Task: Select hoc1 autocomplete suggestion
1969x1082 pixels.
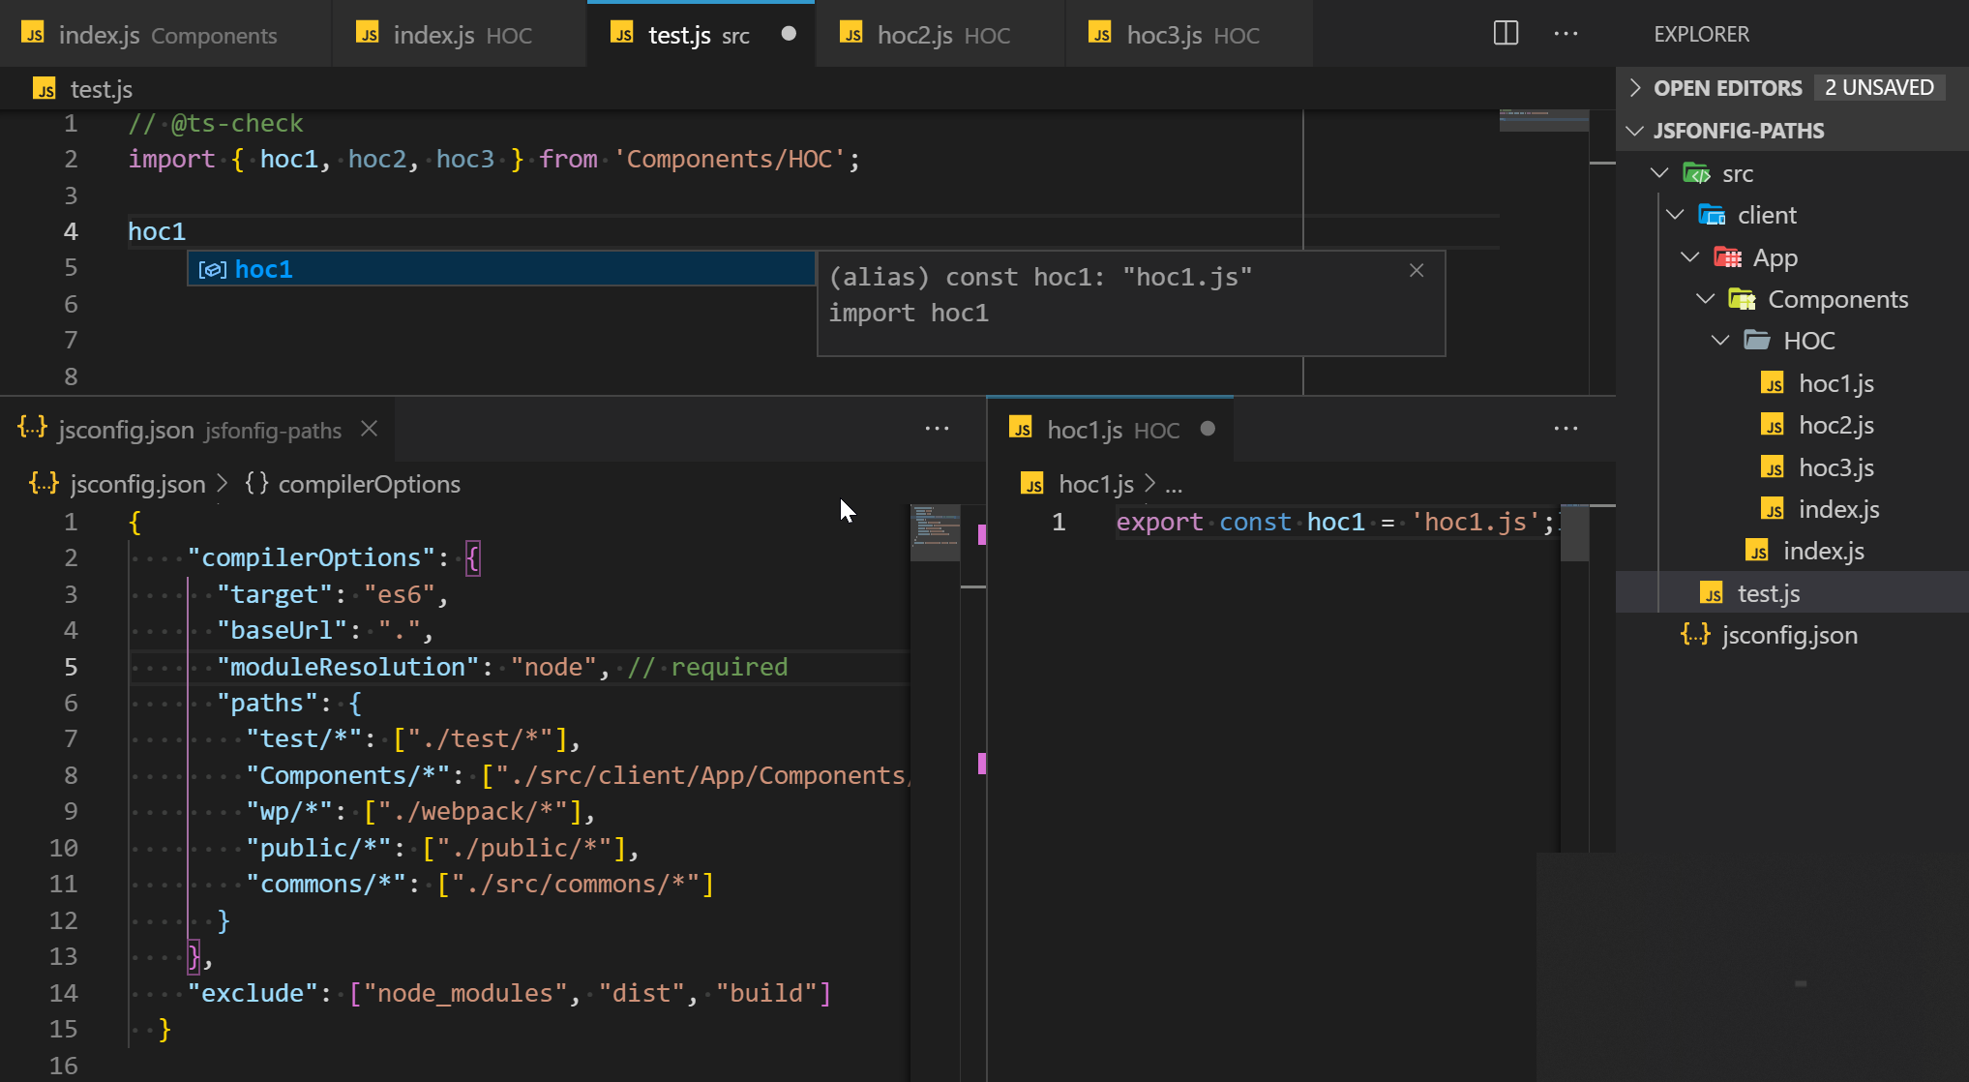Action: [x=263, y=269]
